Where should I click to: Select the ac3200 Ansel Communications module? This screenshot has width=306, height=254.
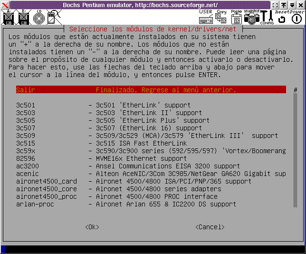(151, 166)
